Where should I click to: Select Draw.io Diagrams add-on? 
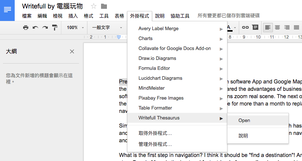point(177,58)
